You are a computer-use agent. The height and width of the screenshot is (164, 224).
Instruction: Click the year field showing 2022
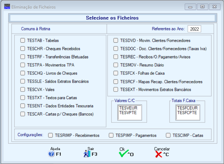(194, 29)
